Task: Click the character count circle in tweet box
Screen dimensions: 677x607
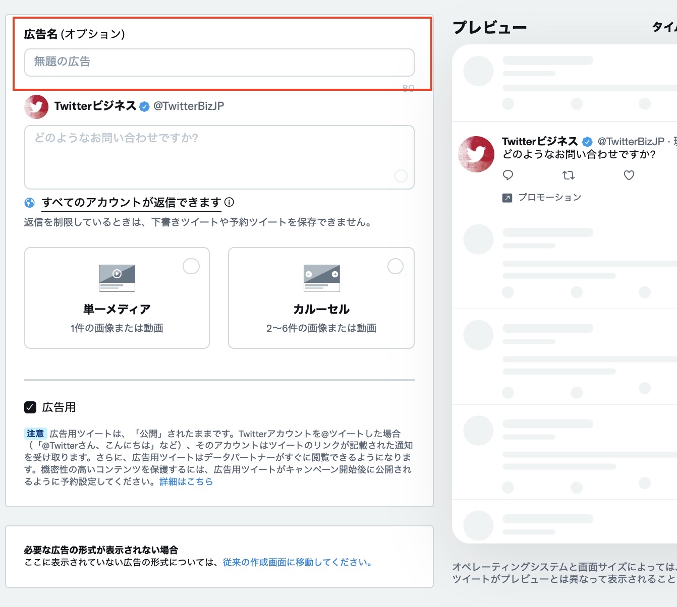Action: pos(401,176)
